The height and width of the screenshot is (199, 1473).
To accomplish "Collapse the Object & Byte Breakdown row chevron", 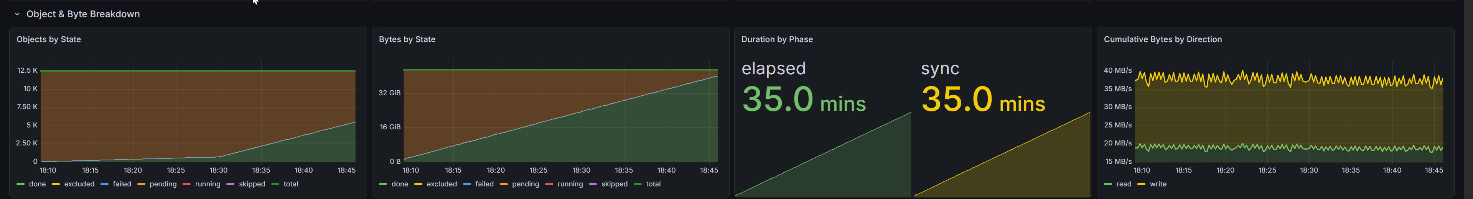I will tap(17, 14).
